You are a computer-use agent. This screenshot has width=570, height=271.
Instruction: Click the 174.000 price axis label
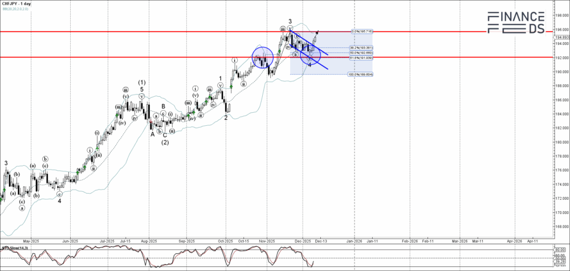pyautogui.click(x=563, y=184)
